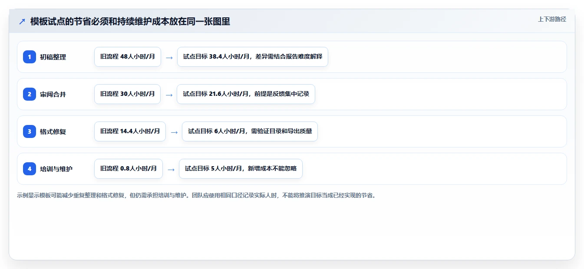Click the diagonal arrow icon beside the title
584x269 pixels.
[22, 21]
